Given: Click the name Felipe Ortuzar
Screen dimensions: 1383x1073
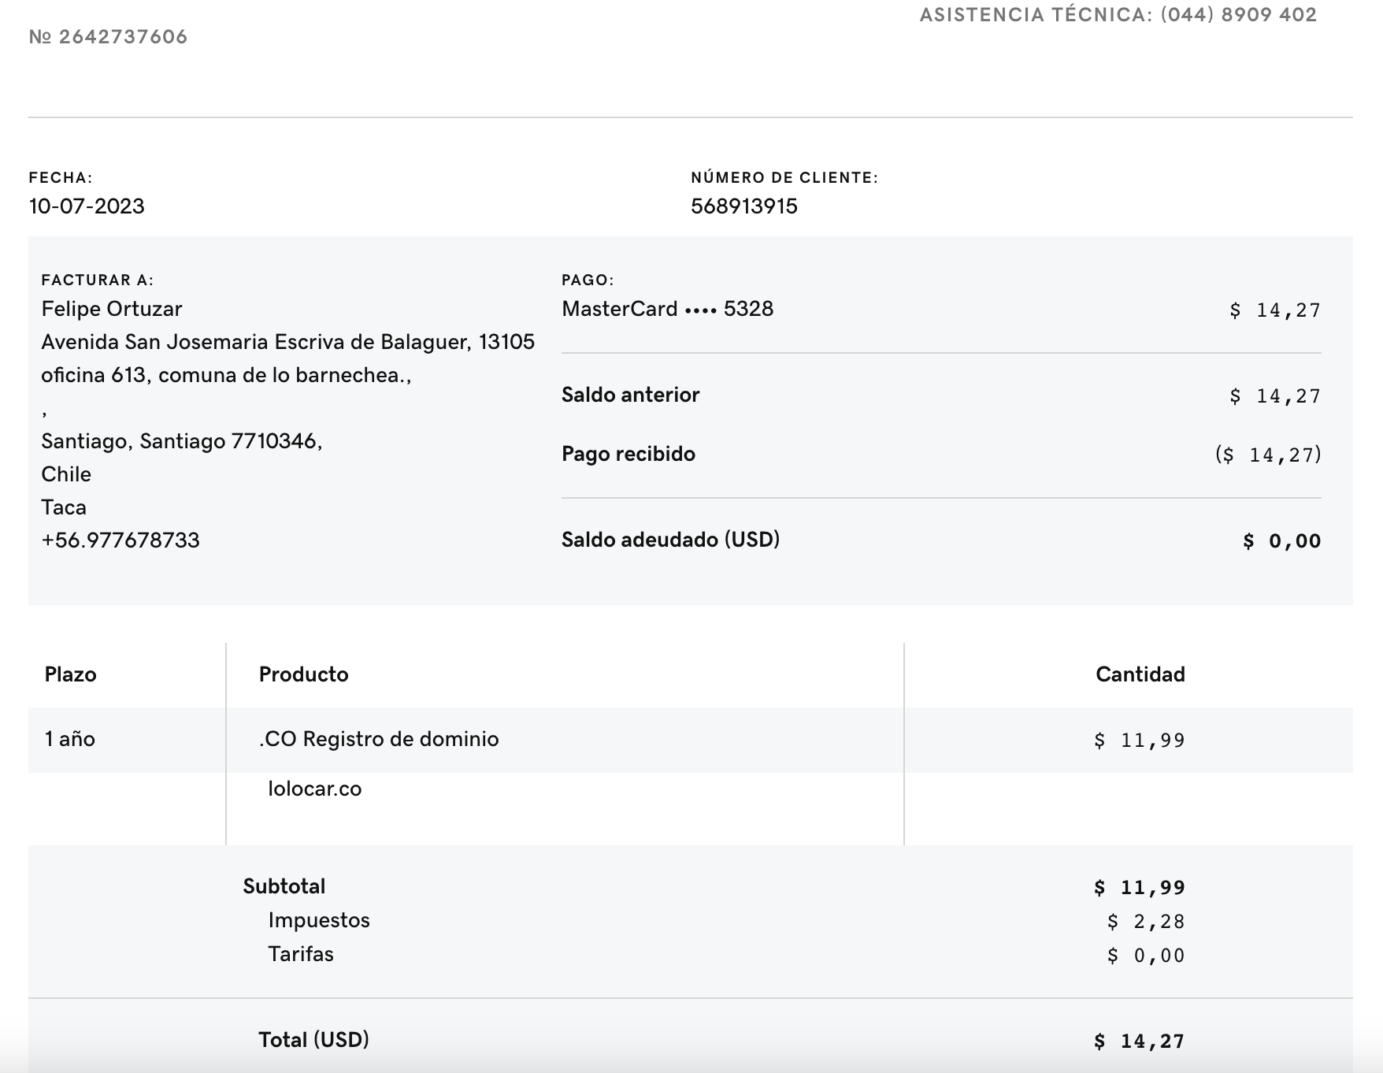Looking at the screenshot, I should tap(112, 309).
